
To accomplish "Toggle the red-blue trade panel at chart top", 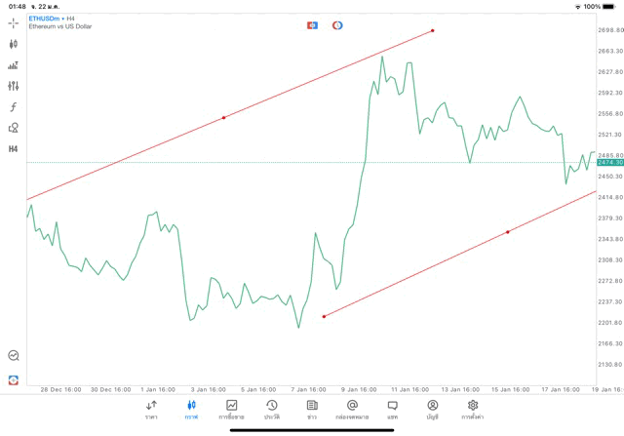I will tap(312, 24).
